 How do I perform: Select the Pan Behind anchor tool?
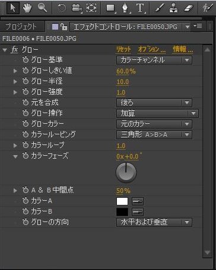91,8
